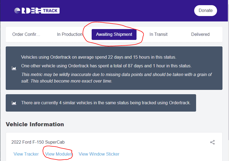Click the 4 similar vehicles message text
The width and height of the screenshot is (229, 161).
(106, 103)
